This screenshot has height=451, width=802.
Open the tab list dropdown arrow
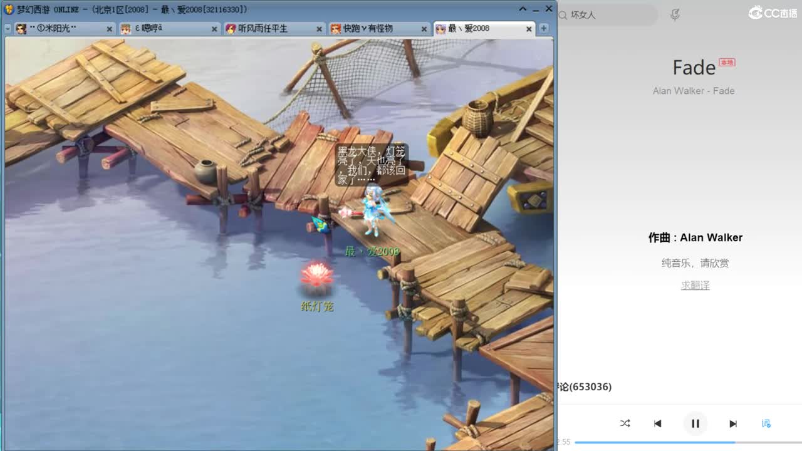(8, 29)
